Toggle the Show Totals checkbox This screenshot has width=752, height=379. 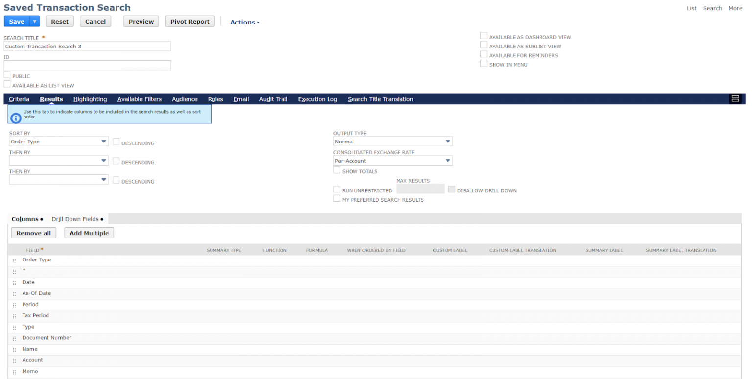coord(337,170)
